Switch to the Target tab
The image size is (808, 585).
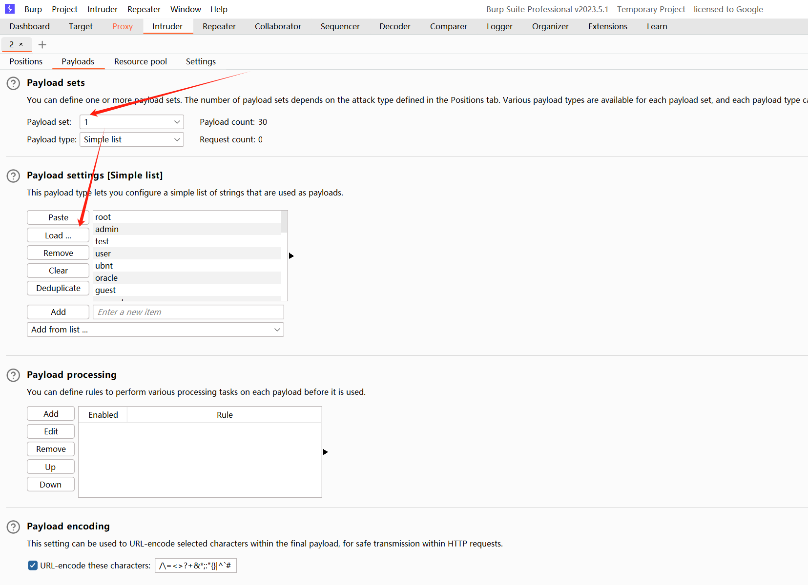[x=81, y=26]
